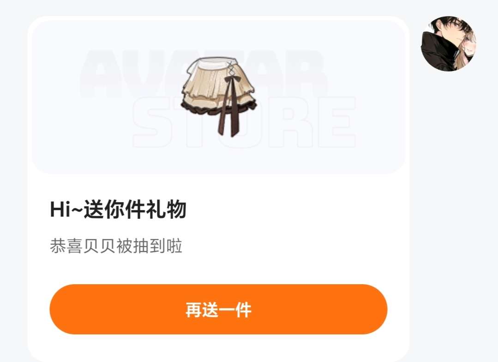Select the Hi~送你件礼物 heading text
Viewport: 498px width, 362px height.
pos(118,210)
